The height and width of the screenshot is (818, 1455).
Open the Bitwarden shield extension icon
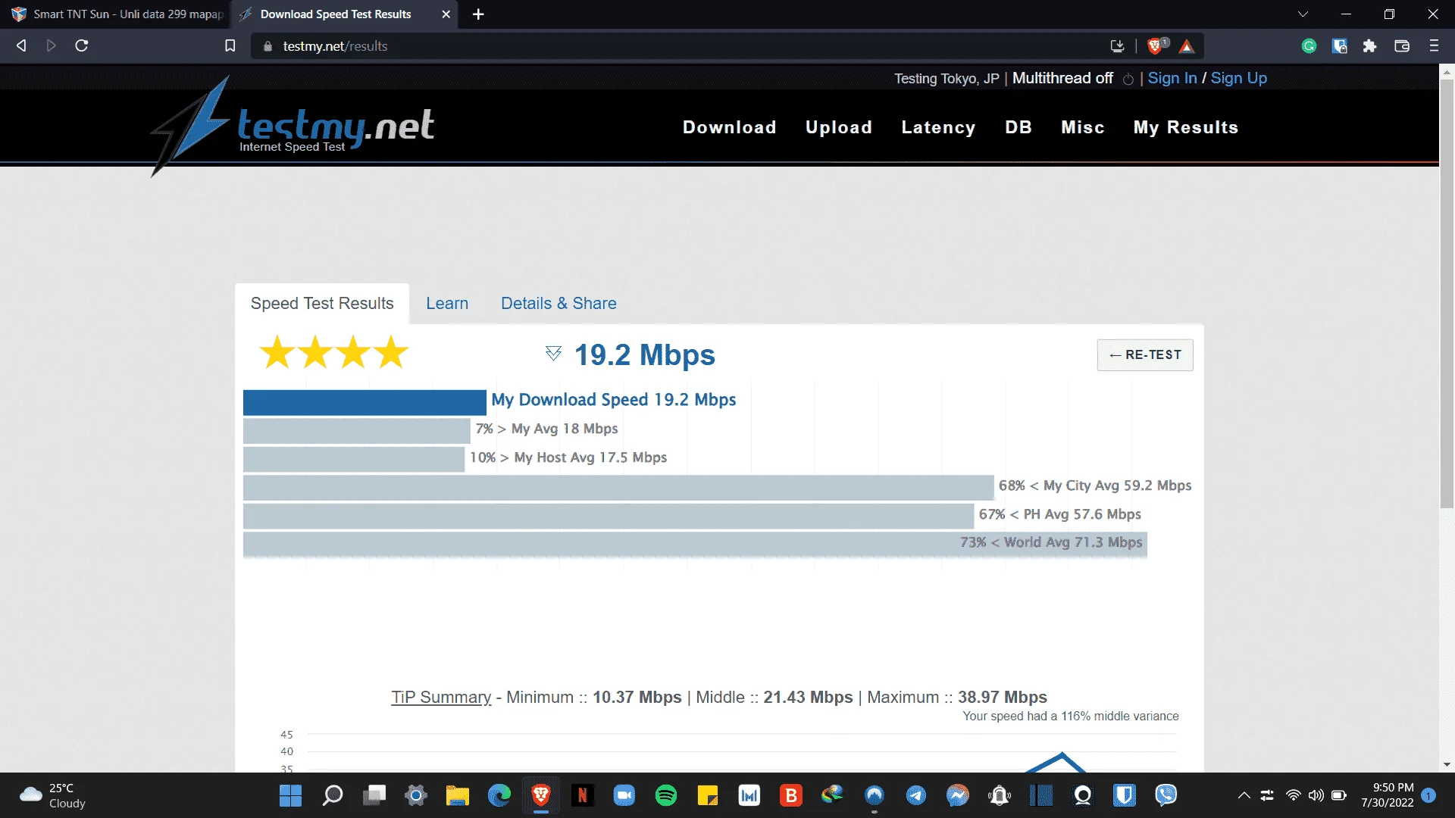point(1339,46)
